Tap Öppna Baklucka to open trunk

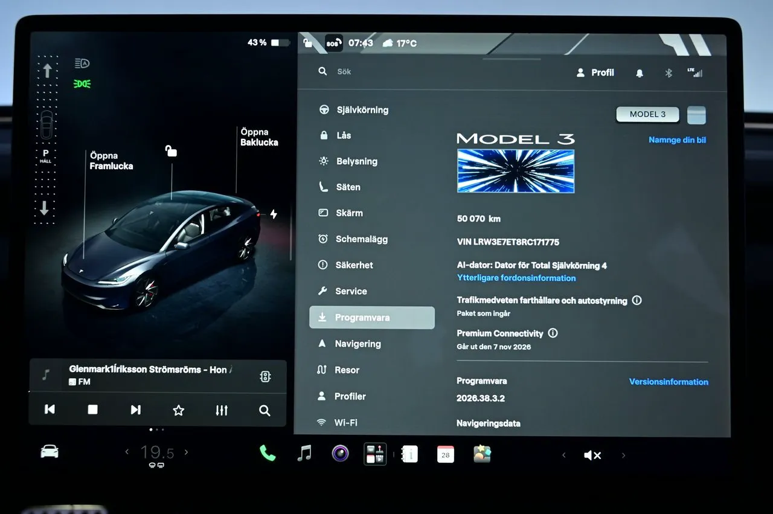pyautogui.click(x=259, y=137)
